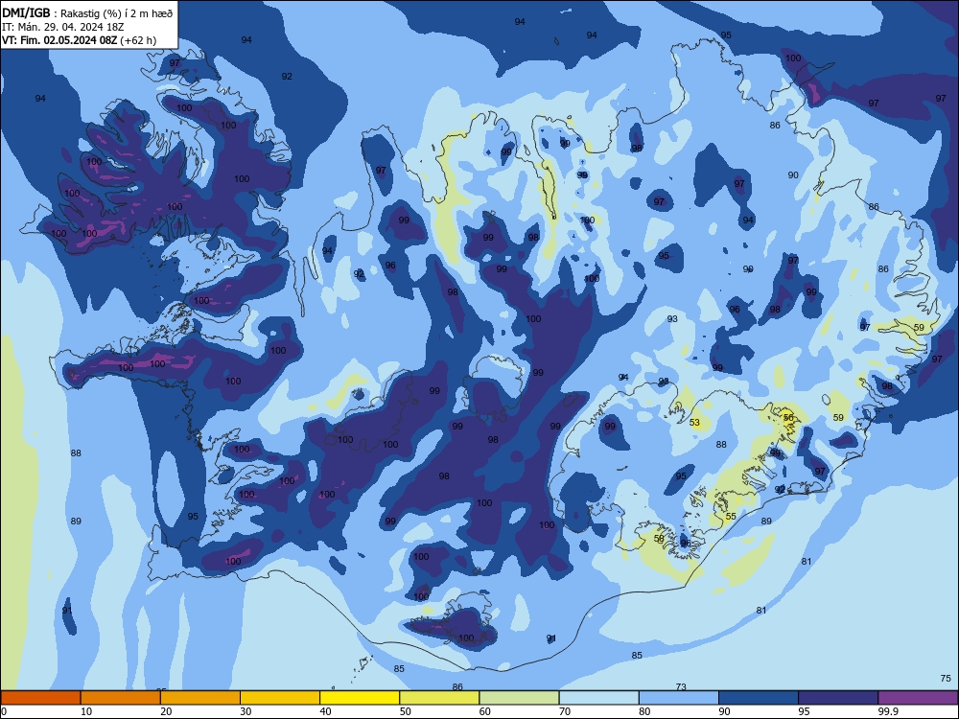This screenshot has height=719, width=959.
Task: Click the legend scale label '70'
Action: point(565,711)
